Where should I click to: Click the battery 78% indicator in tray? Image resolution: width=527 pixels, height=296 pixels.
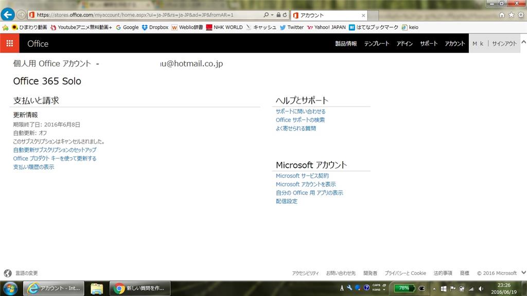click(404, 288)
